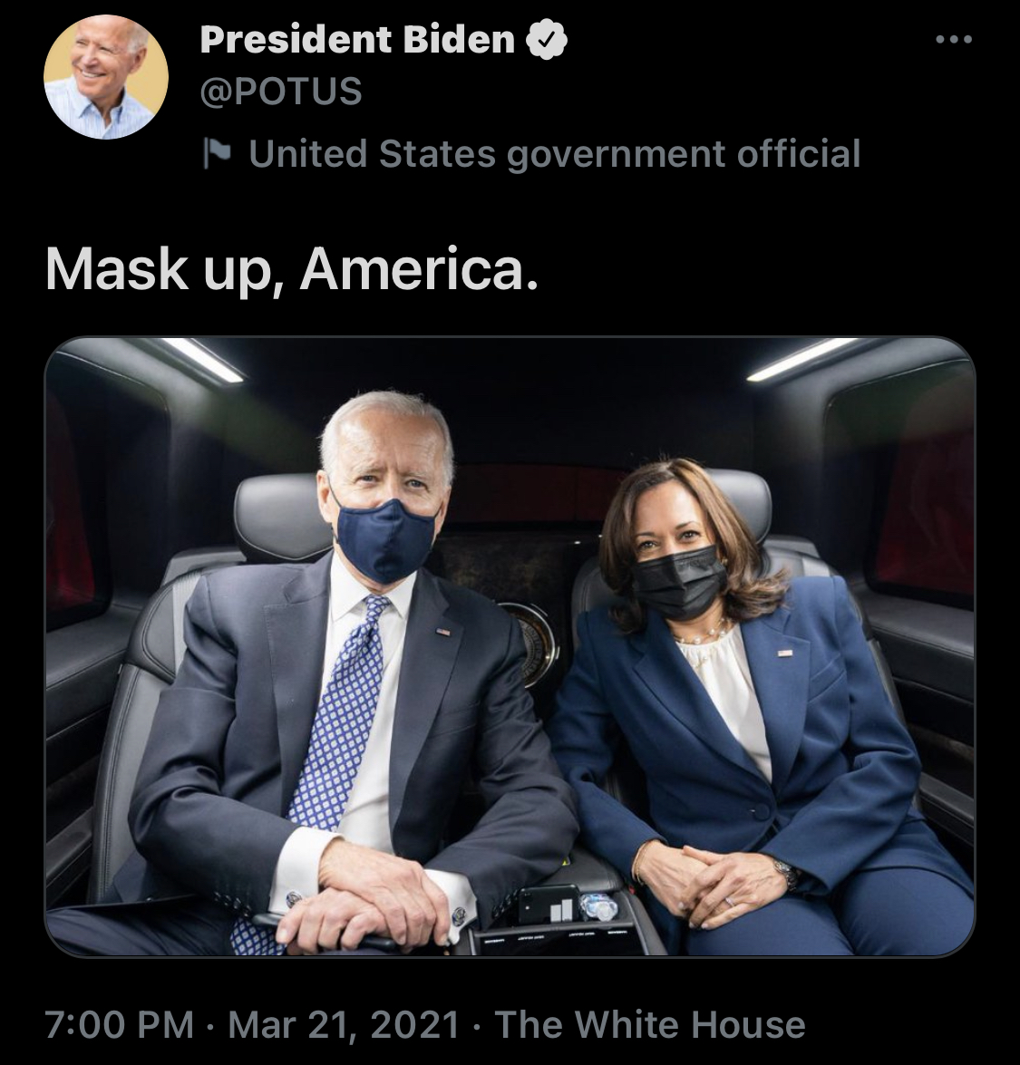This screenshot has width=1020, height=1065.
Task: Select the "Mask up, America." tweet text
Action: coord(292,269)
